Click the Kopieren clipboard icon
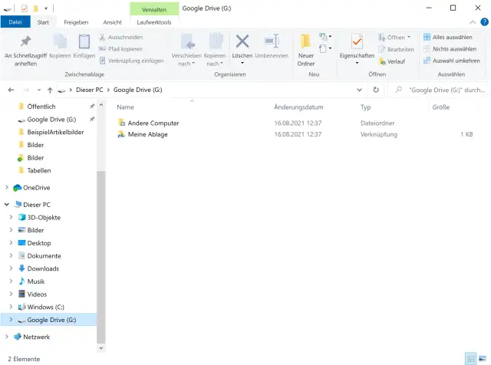 [x=60, y=41]
